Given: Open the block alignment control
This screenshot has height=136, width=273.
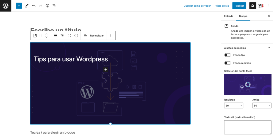Looking at the screenshot, I should [56, 36].
